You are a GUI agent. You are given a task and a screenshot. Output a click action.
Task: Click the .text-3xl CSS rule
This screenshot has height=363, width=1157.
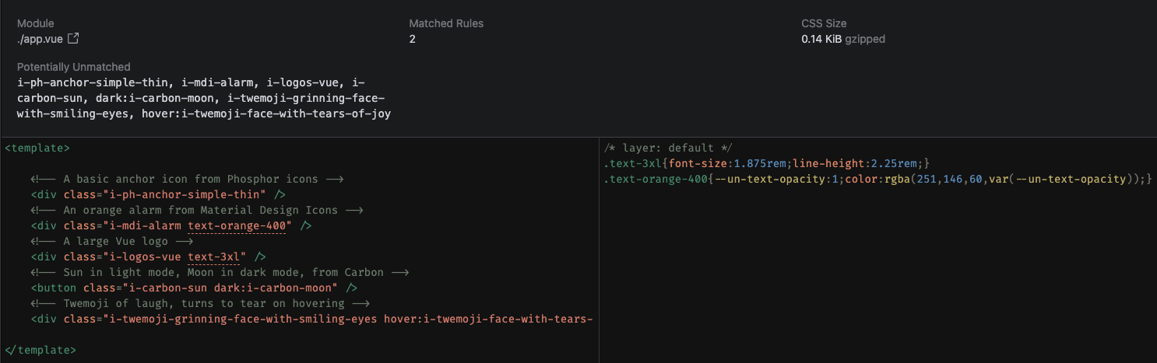767,163
